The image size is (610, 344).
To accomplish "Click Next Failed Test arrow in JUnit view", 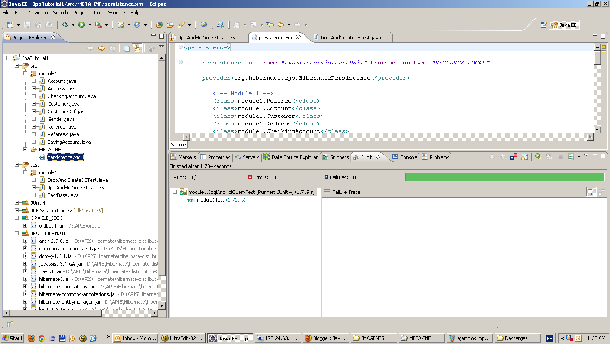I will [x=492, y=156].
